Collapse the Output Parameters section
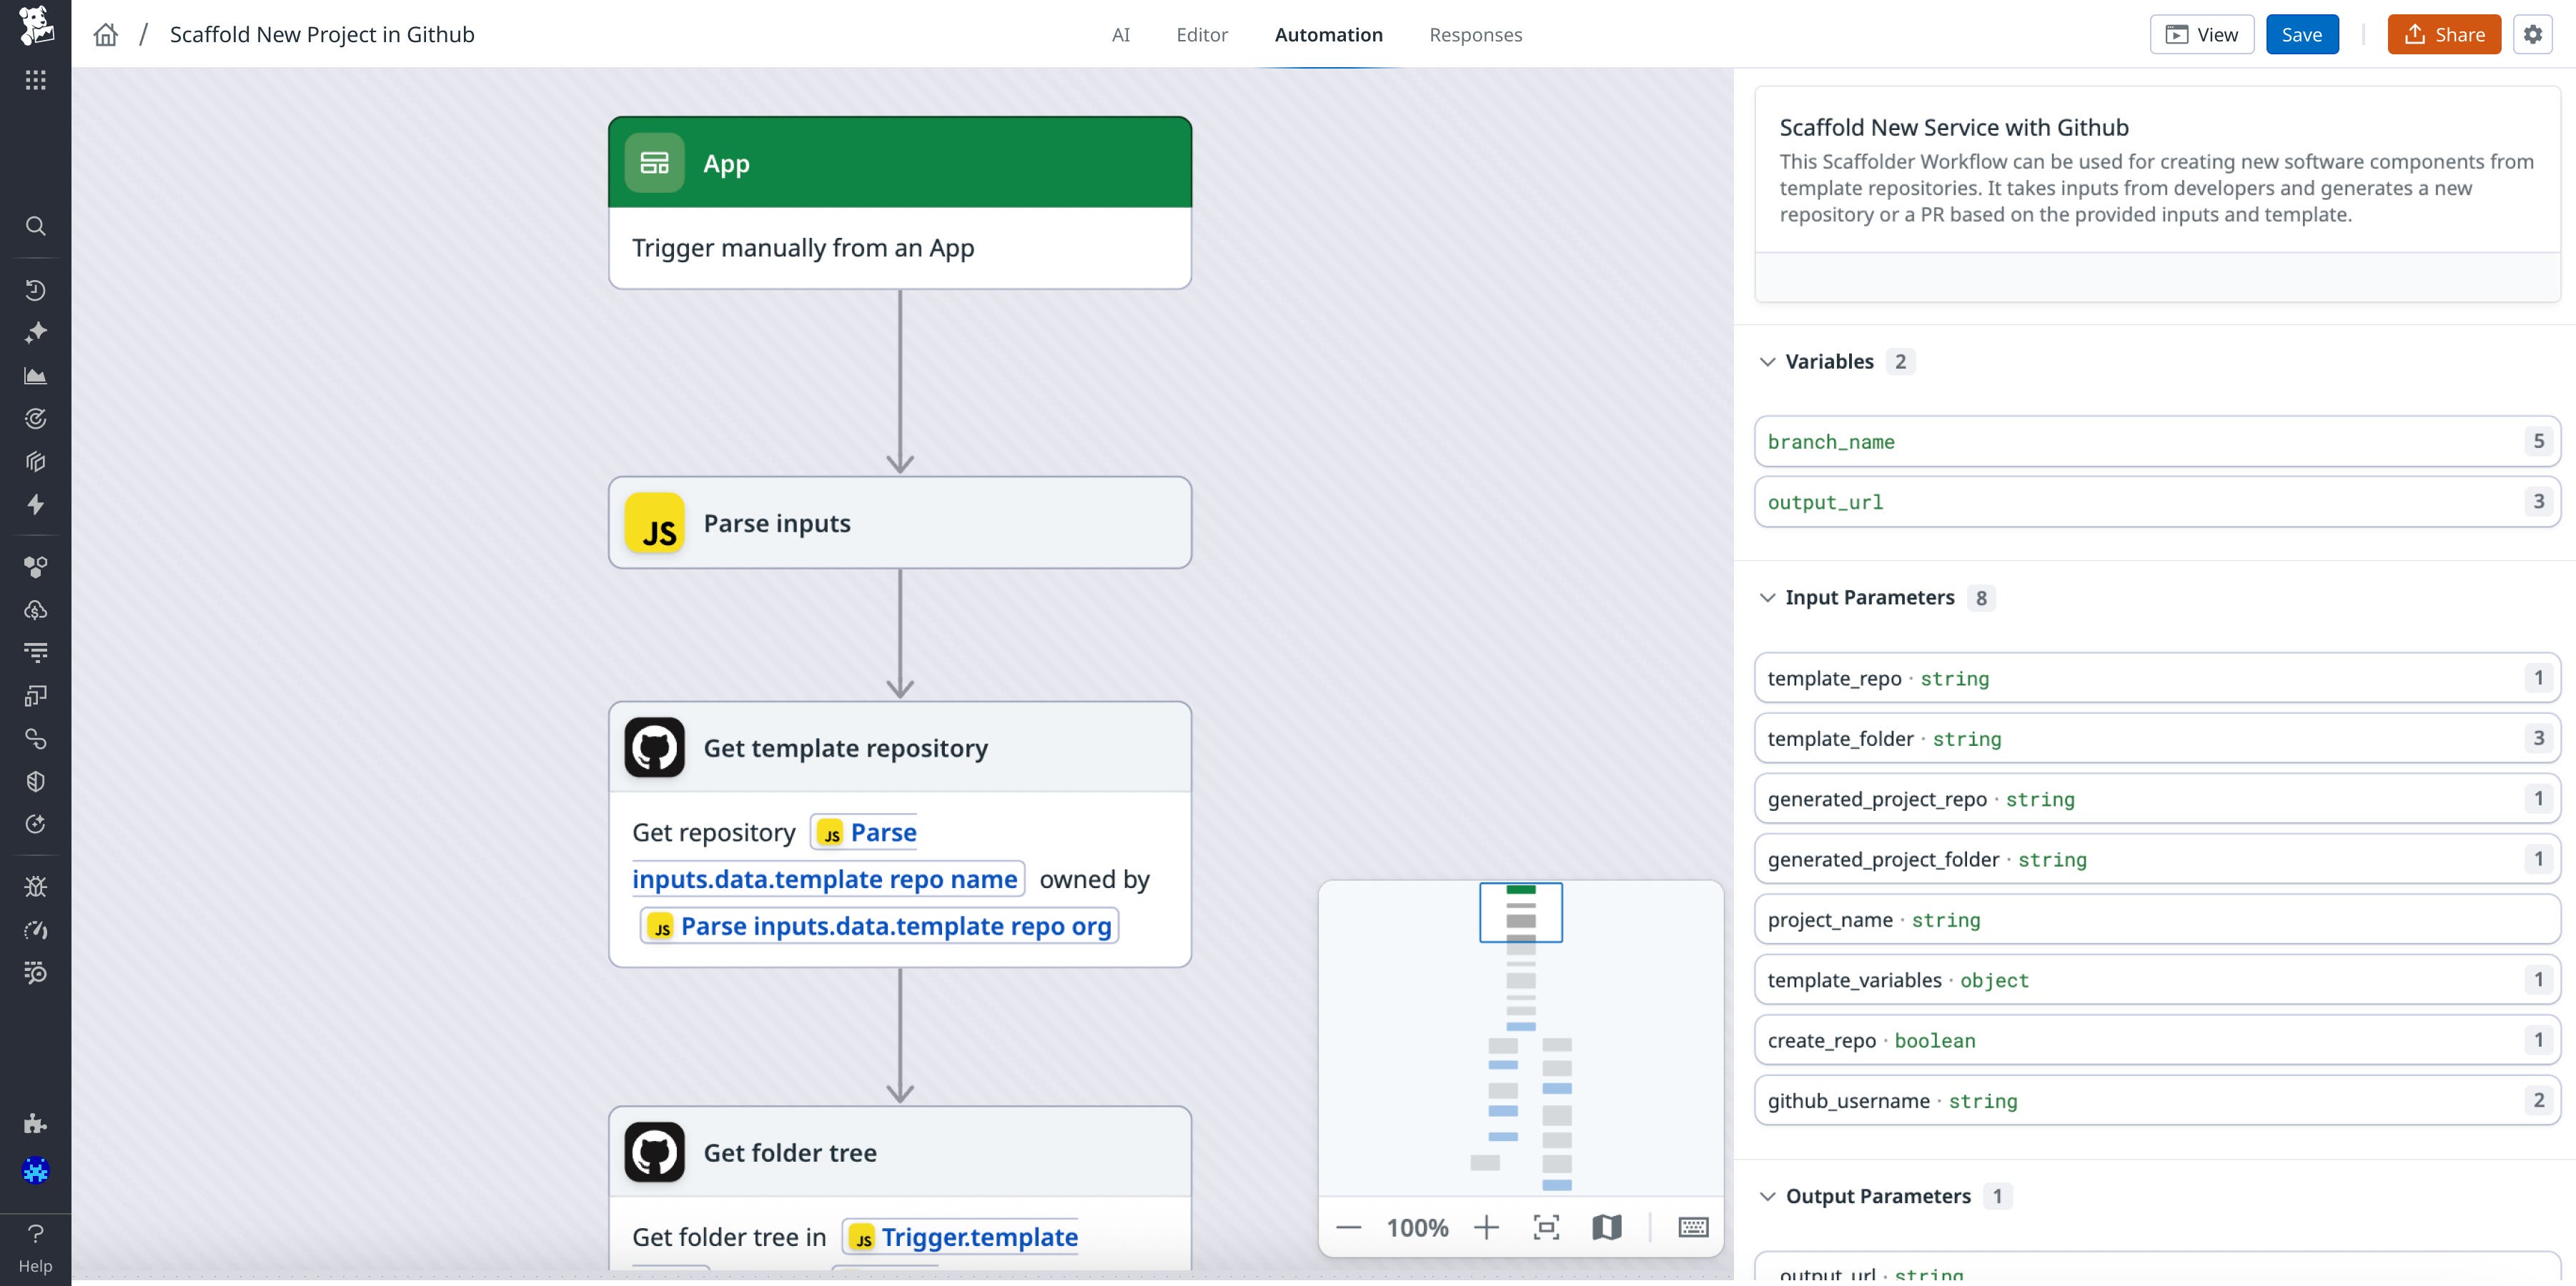 coord(1768,1195)
